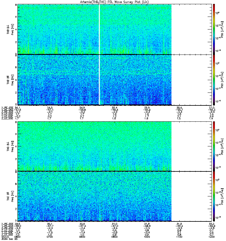
Task: Click the THB X_RE_GSE value '25.4'
Action: pyautogui.click(x=115, y=108)
